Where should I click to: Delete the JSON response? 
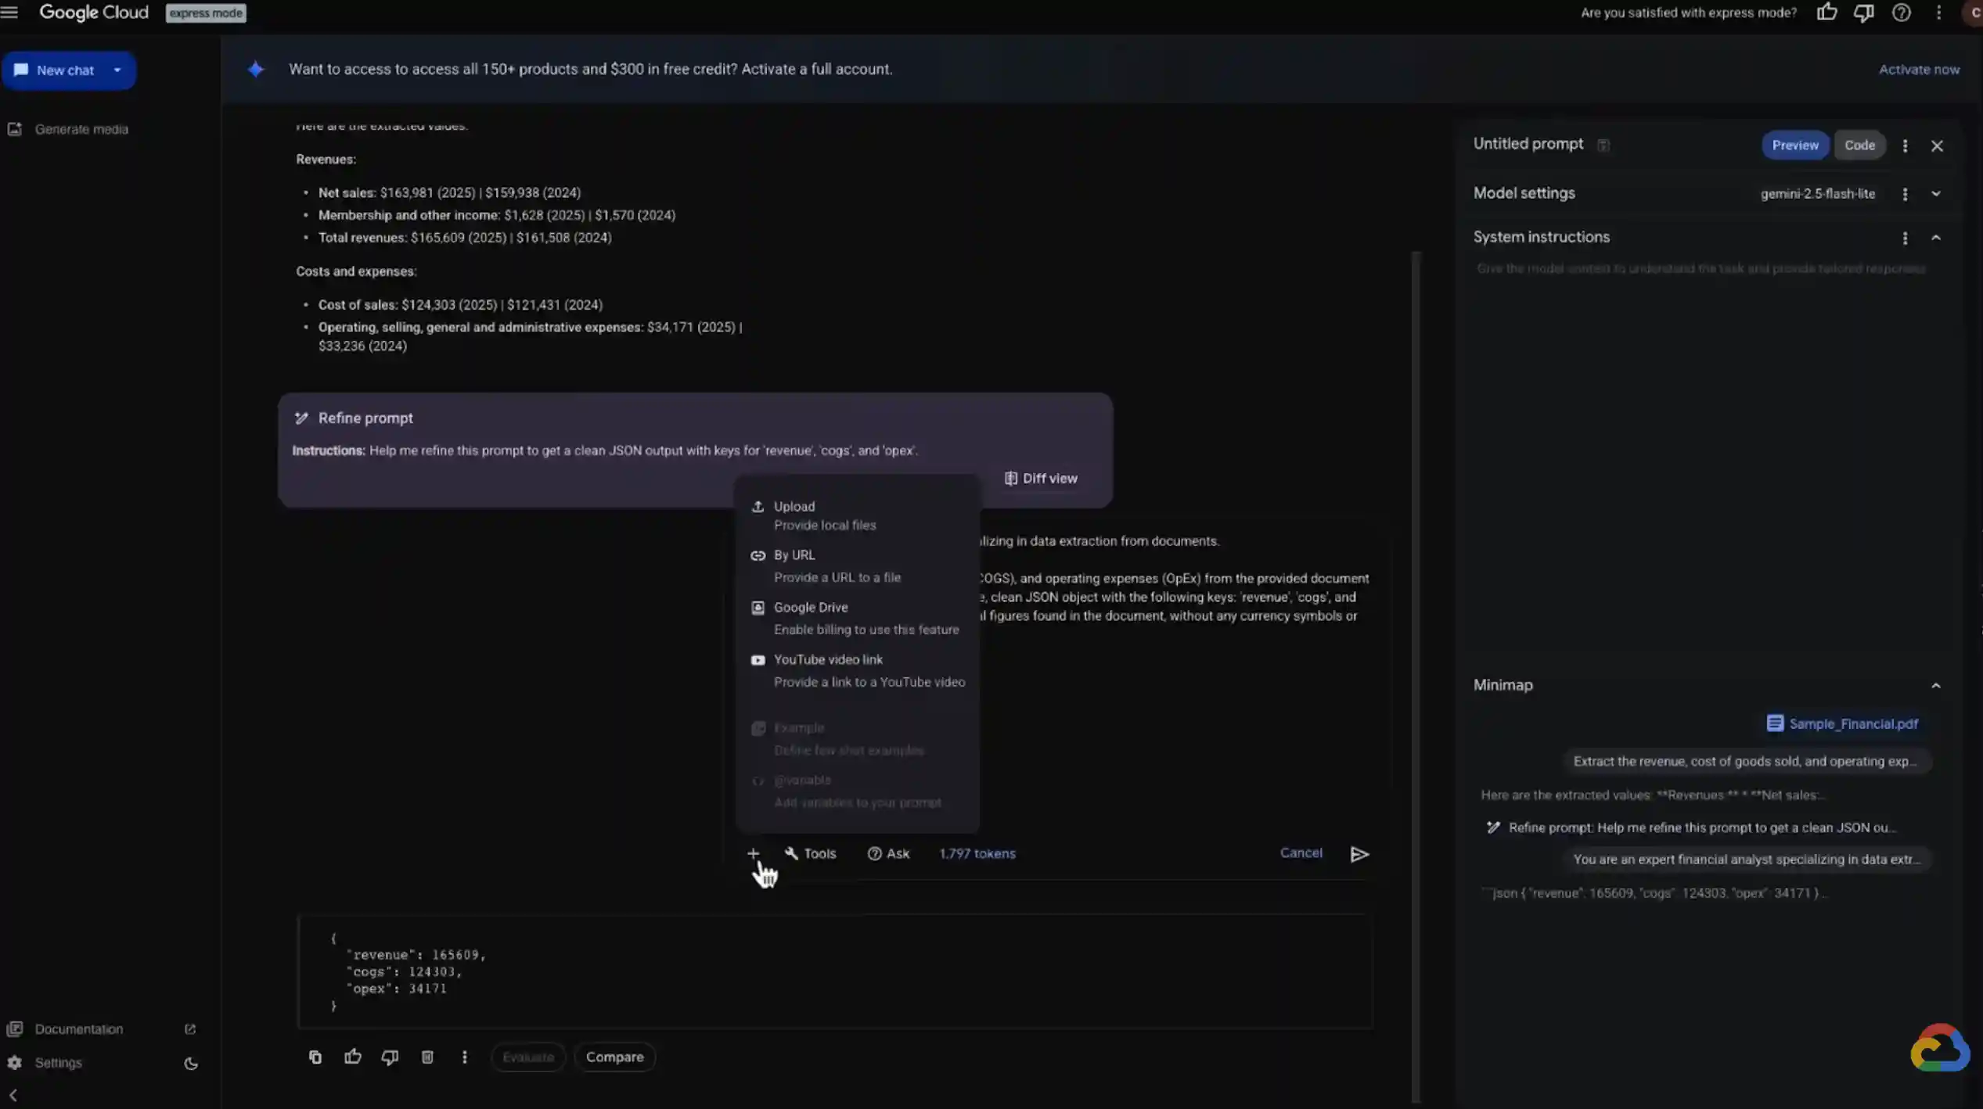click(x=427, y=1057)
